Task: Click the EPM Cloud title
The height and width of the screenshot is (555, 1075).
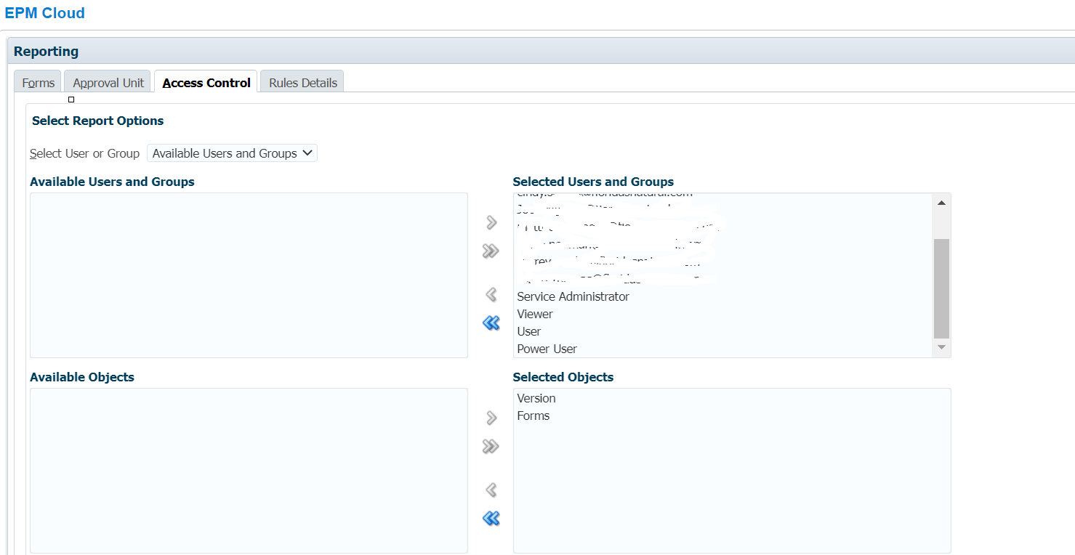Action: pos(45,13)
